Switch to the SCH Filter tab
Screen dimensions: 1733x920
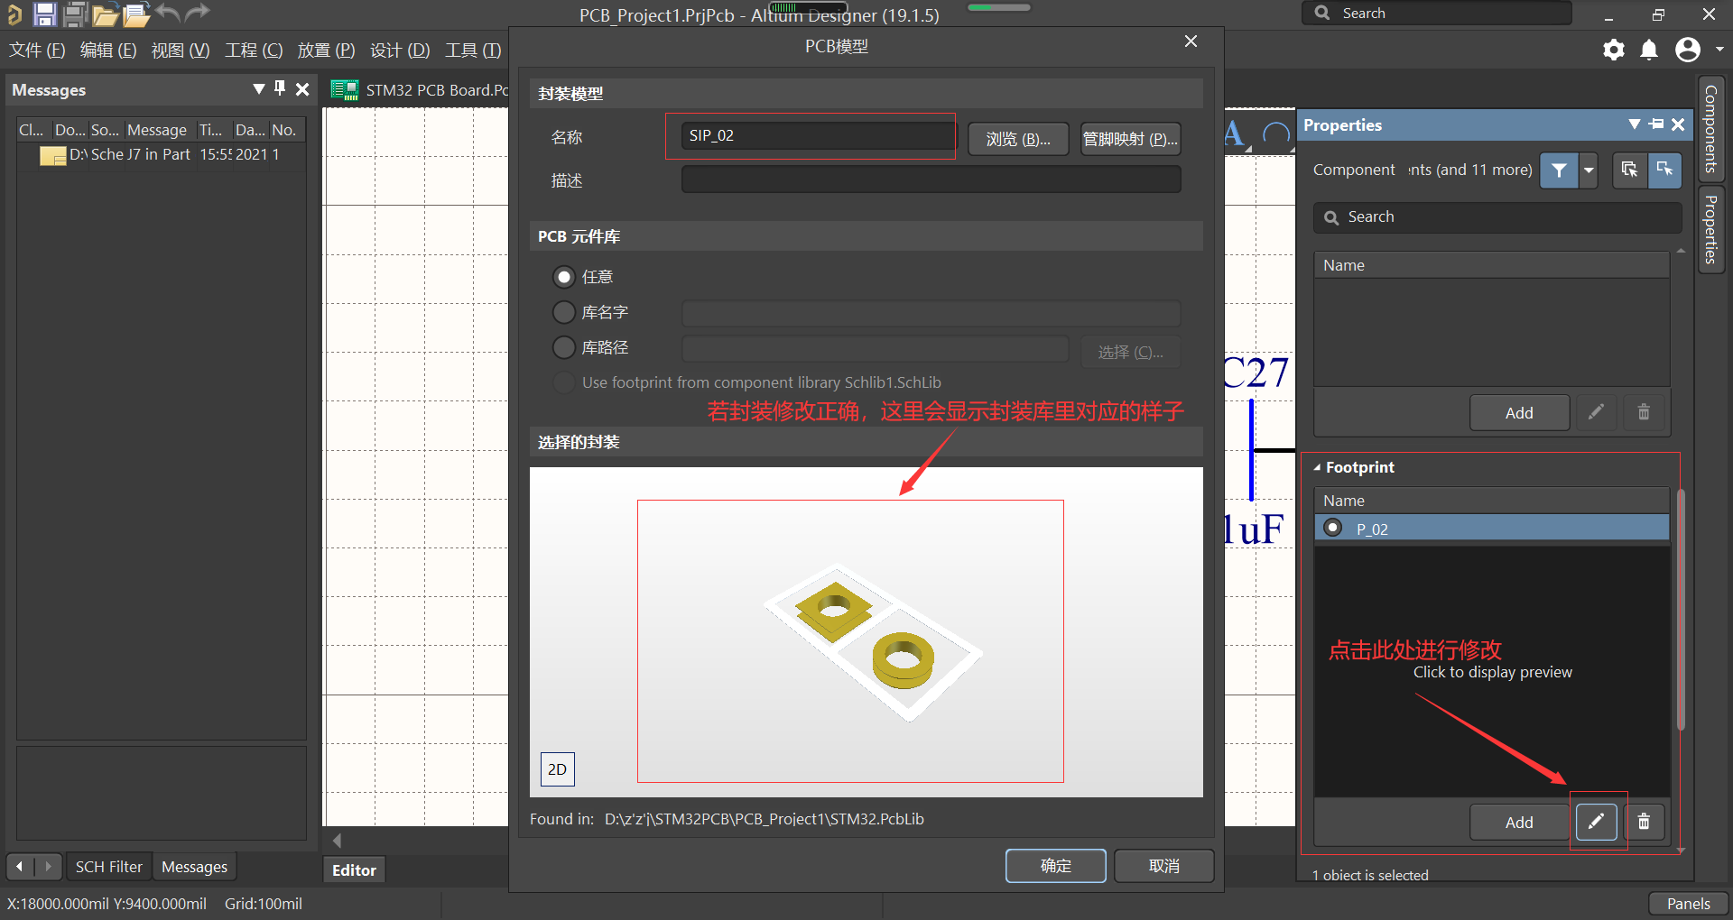[x=108, y=866]
